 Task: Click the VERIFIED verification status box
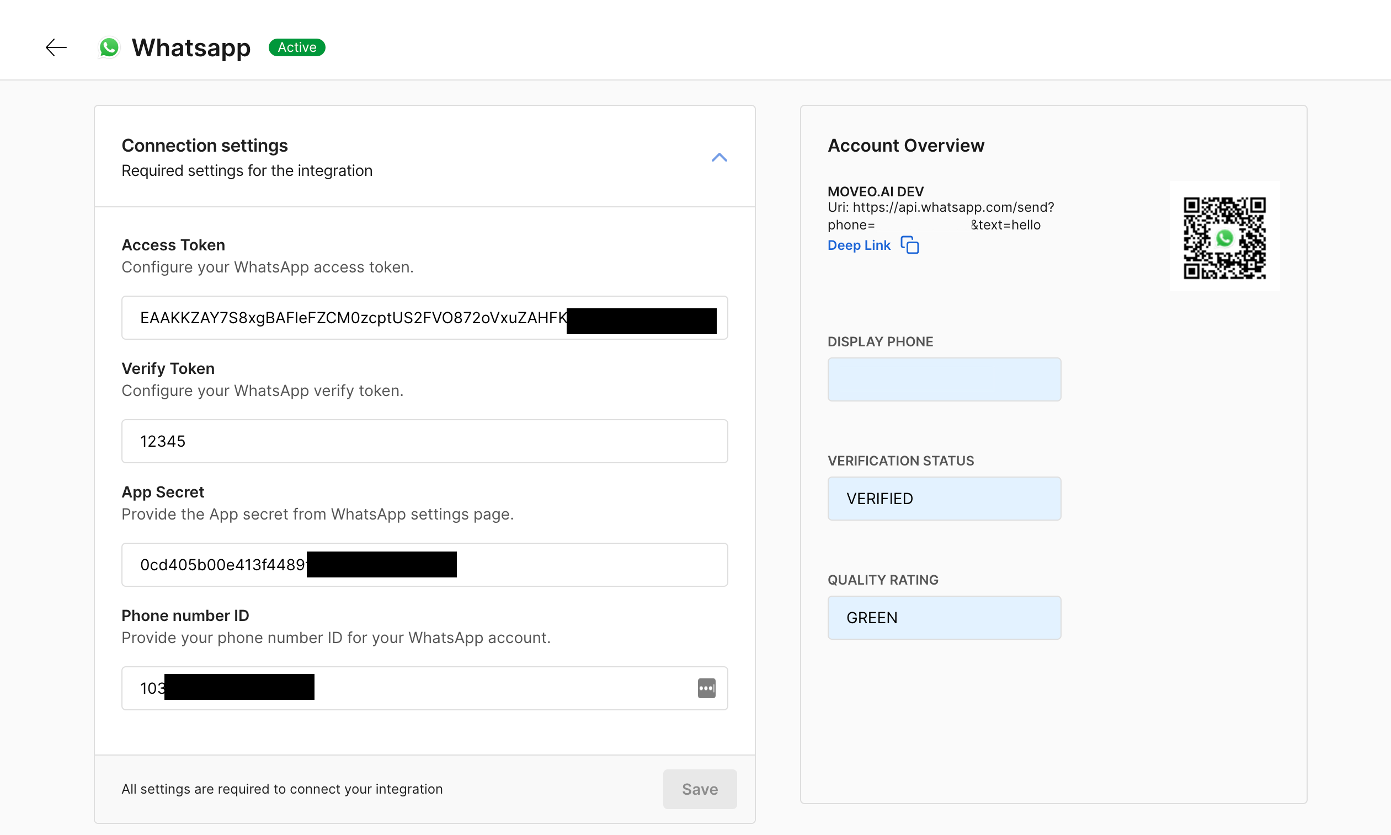[x=944, y=499]
